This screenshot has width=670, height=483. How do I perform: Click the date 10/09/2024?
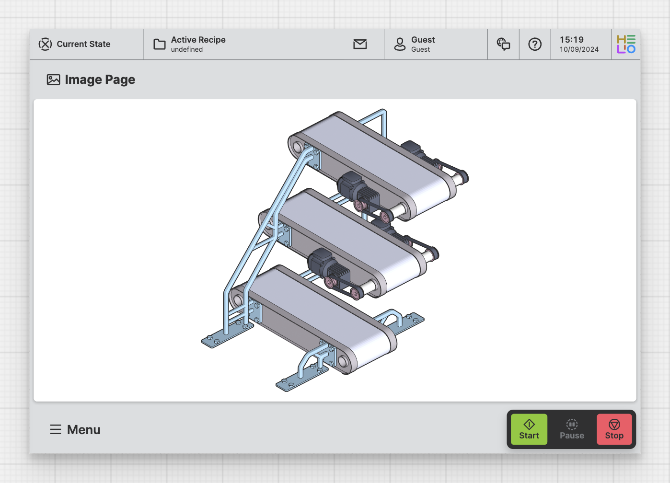[x=579, y=49]
